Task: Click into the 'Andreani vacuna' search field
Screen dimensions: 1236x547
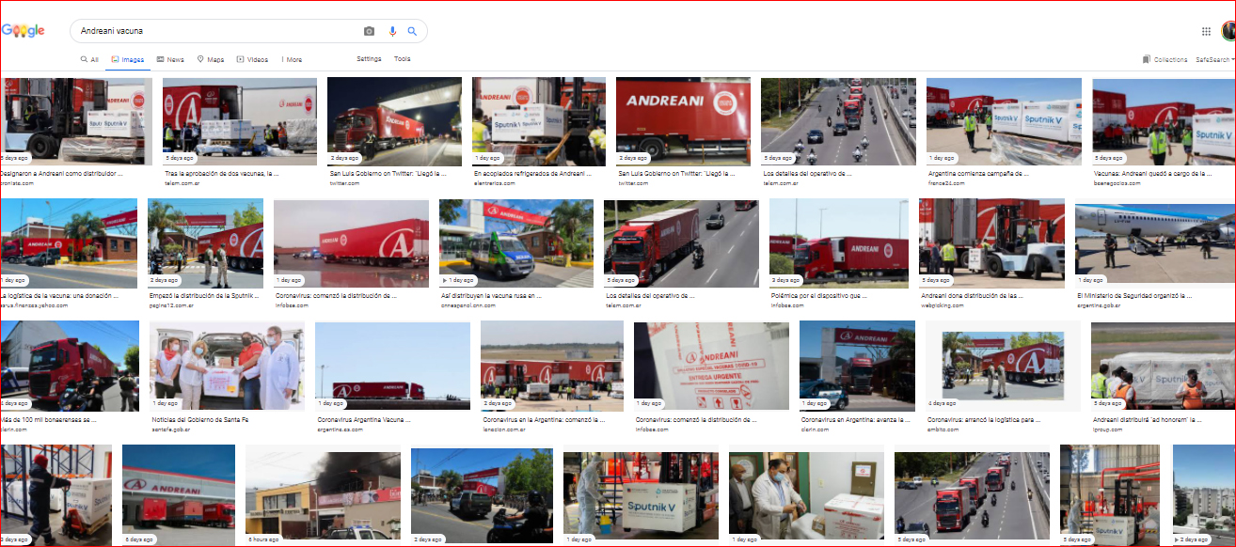Action: (216, 31)
